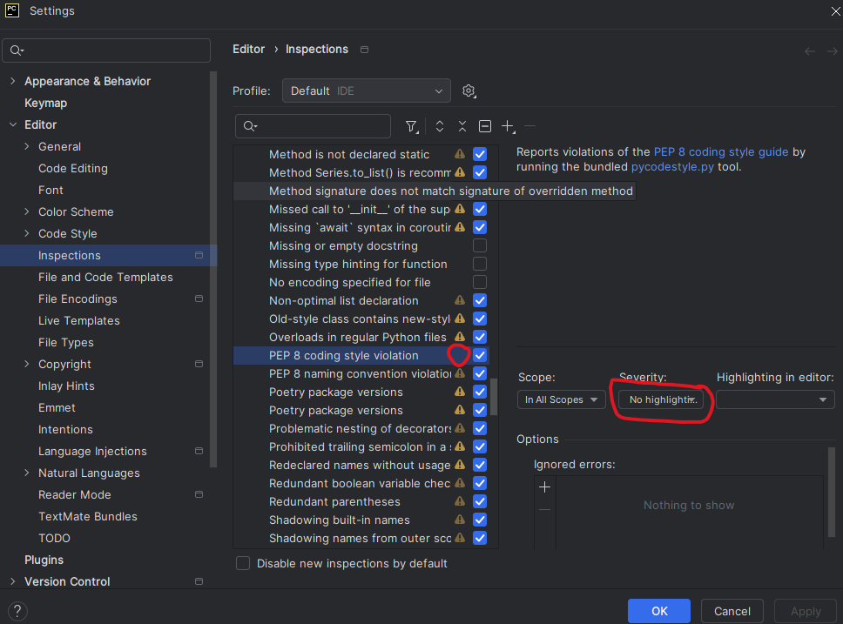Focus the settings search field

pyautogui.click(x=106, y=50)
